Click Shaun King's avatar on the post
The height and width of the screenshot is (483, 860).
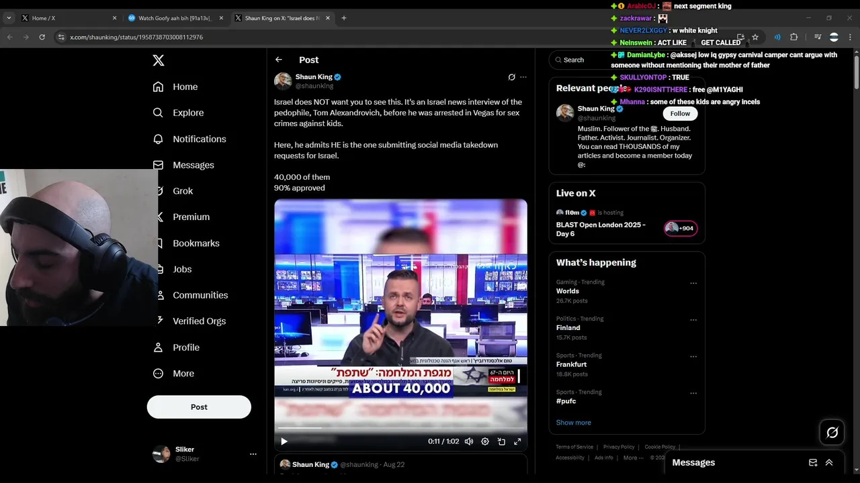point(283,81)
